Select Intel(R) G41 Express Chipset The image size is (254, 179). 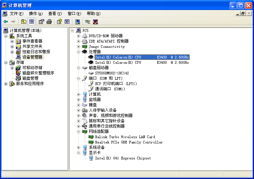coord(123,158)
